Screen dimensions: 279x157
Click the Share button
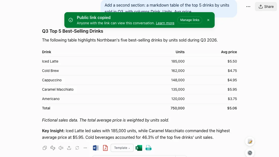[266, 7]
